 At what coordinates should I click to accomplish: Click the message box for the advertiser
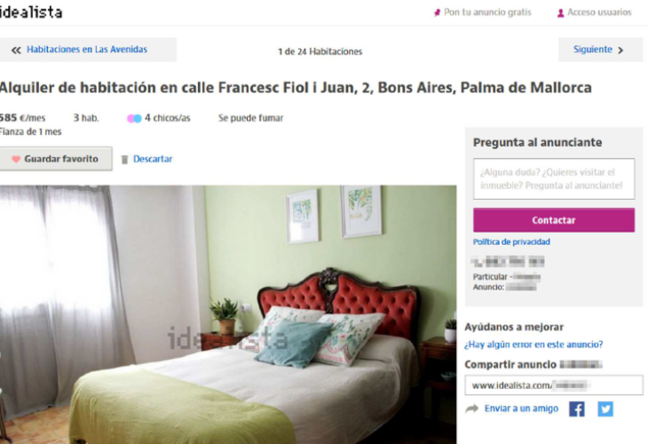pyautogui.click(x=554, y=179)
